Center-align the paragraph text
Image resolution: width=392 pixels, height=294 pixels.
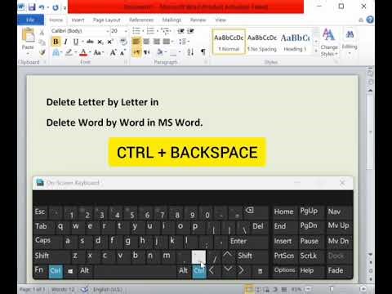tap(146, 42)
